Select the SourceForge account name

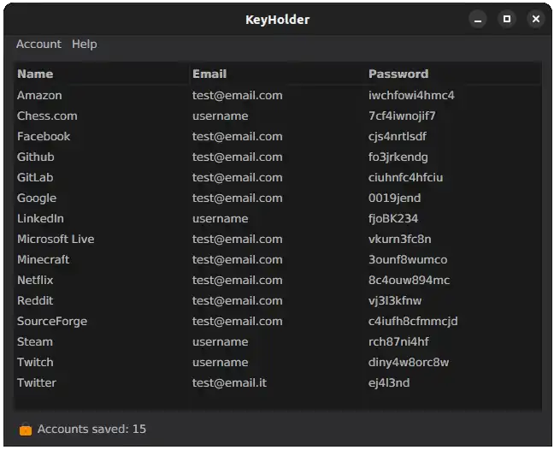pyautogui.click(x=52, y=322)
